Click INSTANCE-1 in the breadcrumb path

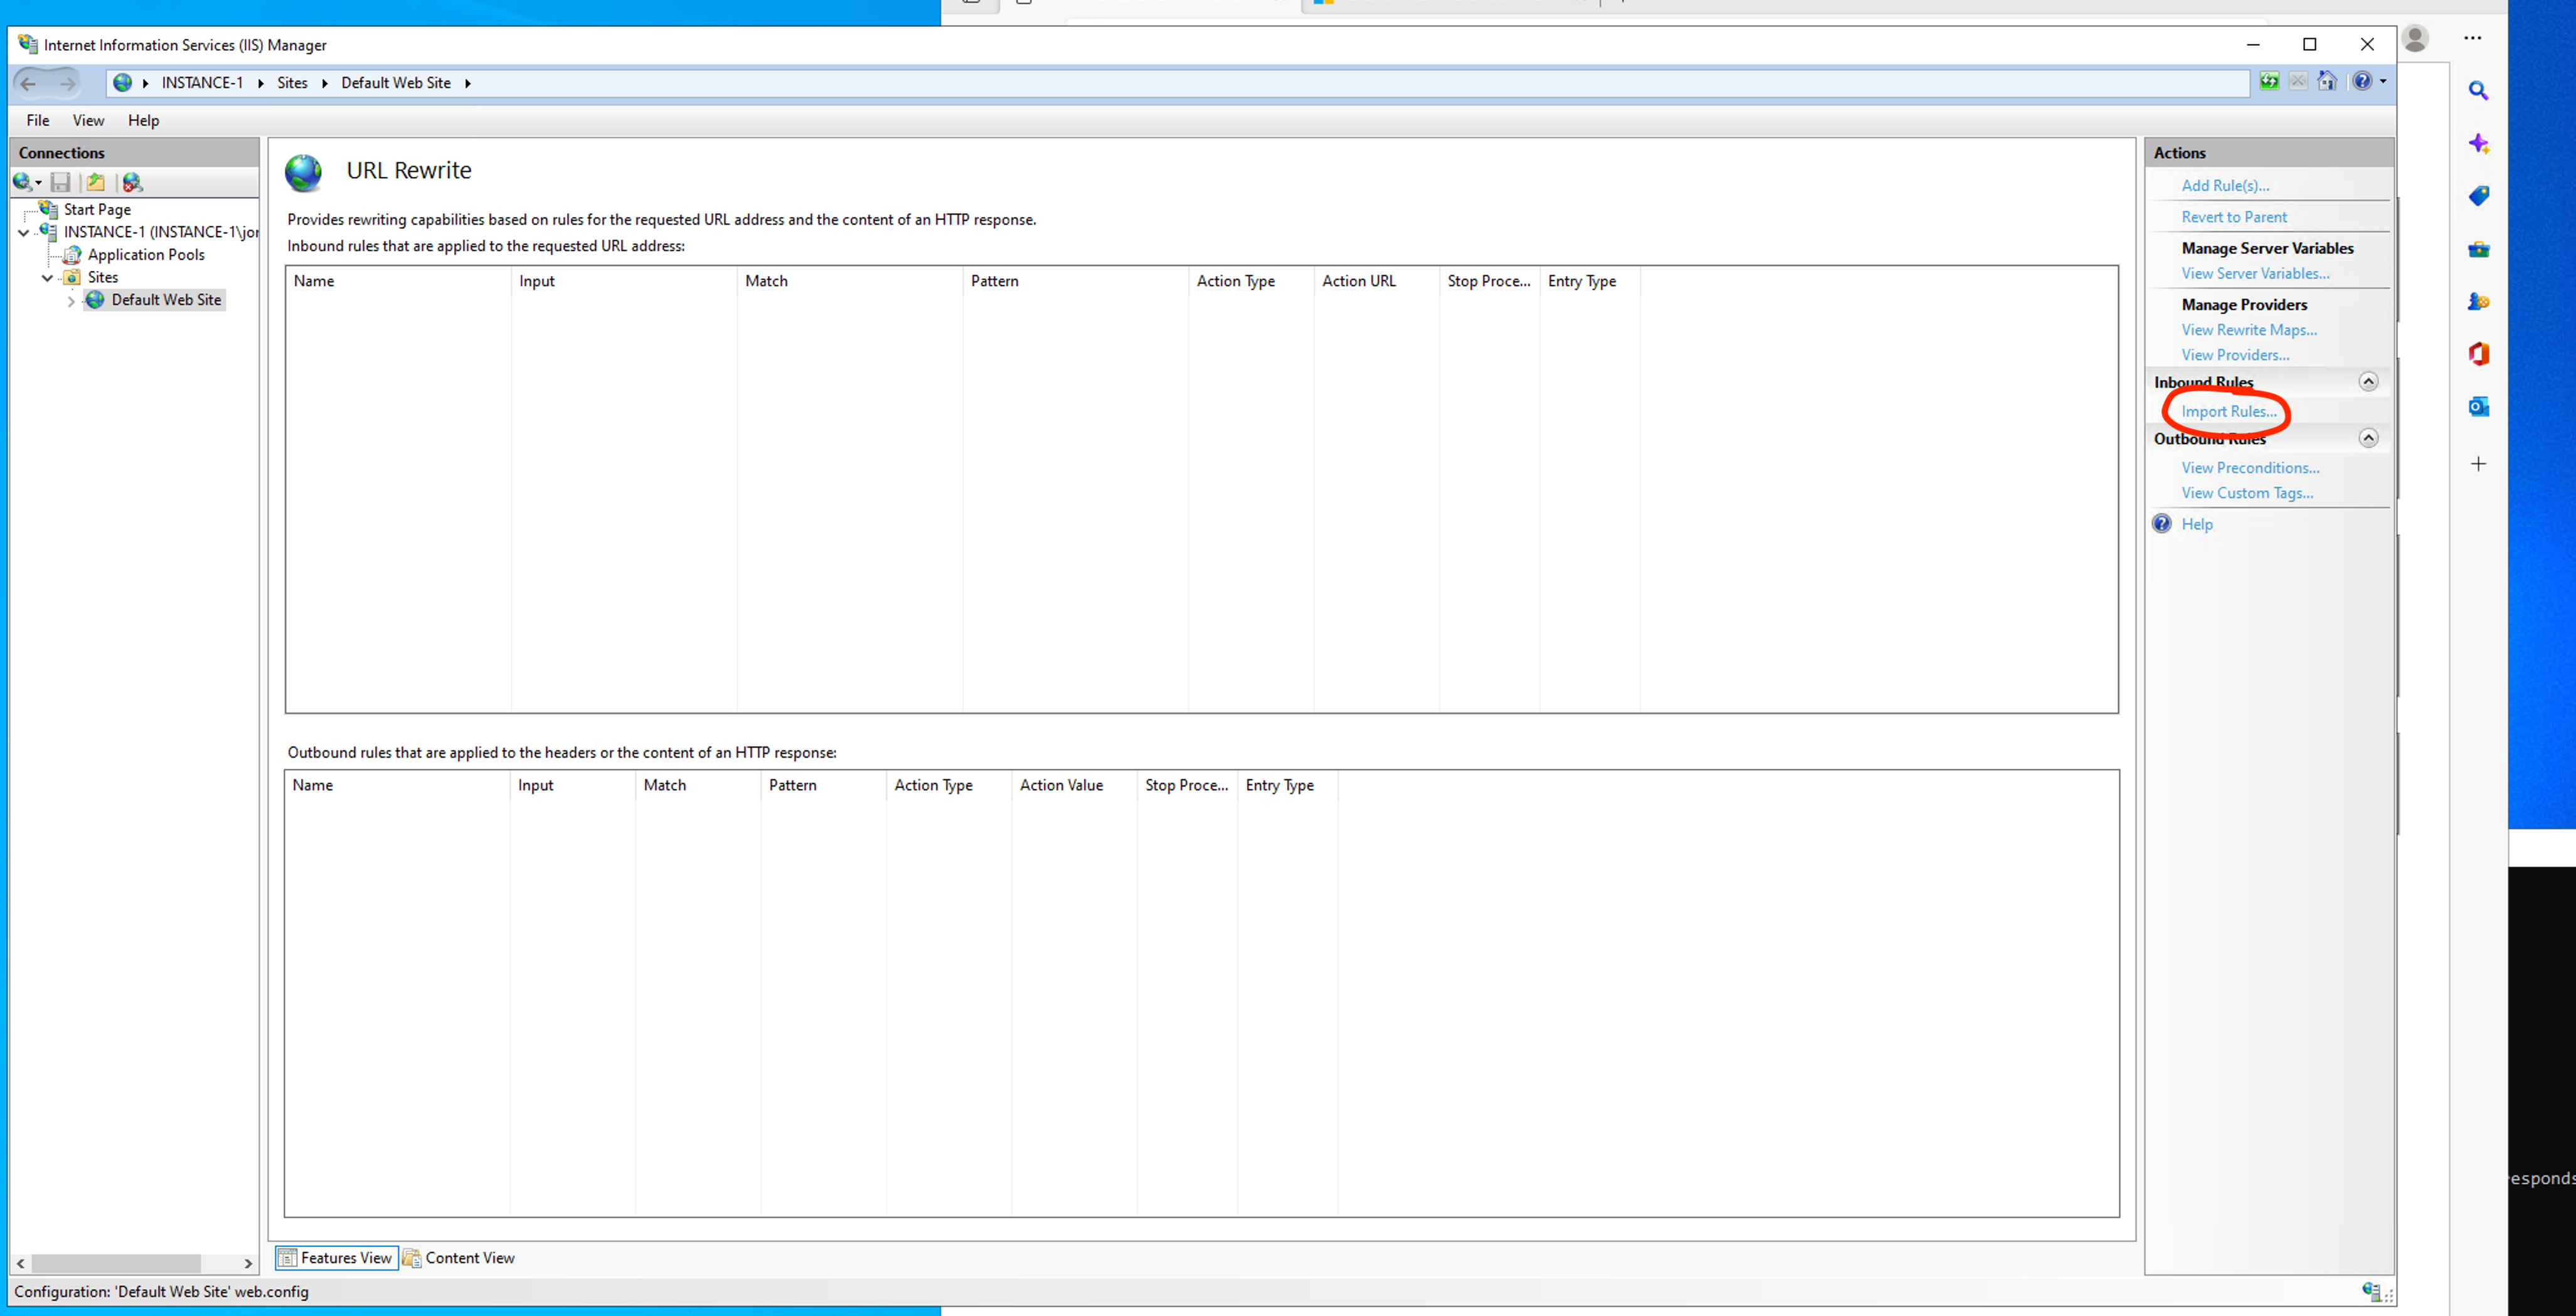[202, 83]
